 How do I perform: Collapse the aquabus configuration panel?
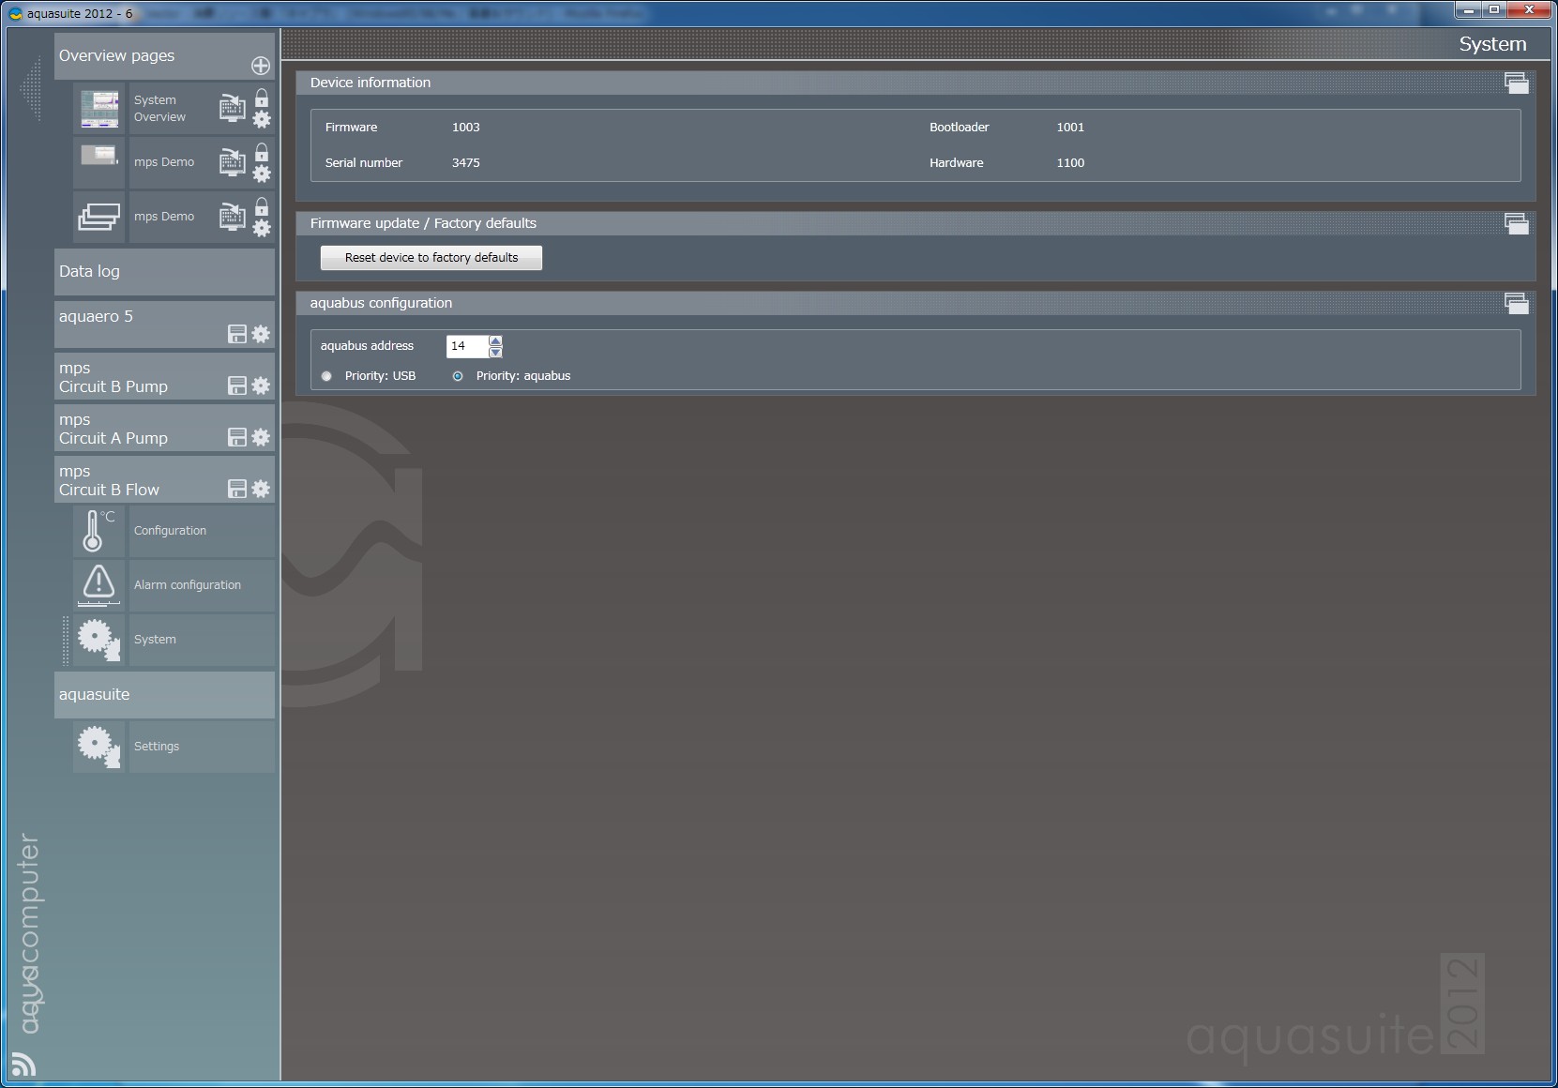point(1516,303)
